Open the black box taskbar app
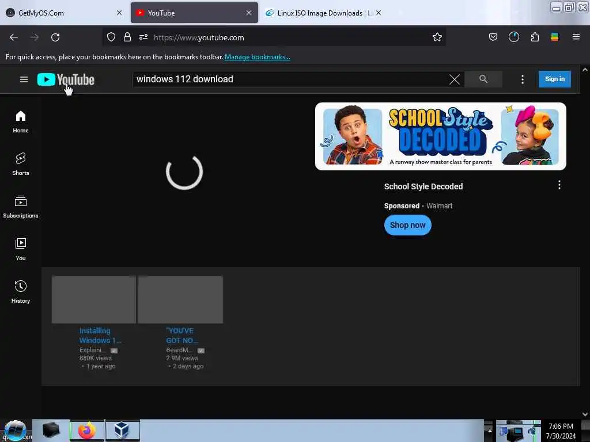590x442 pixels. pos(51,430)
